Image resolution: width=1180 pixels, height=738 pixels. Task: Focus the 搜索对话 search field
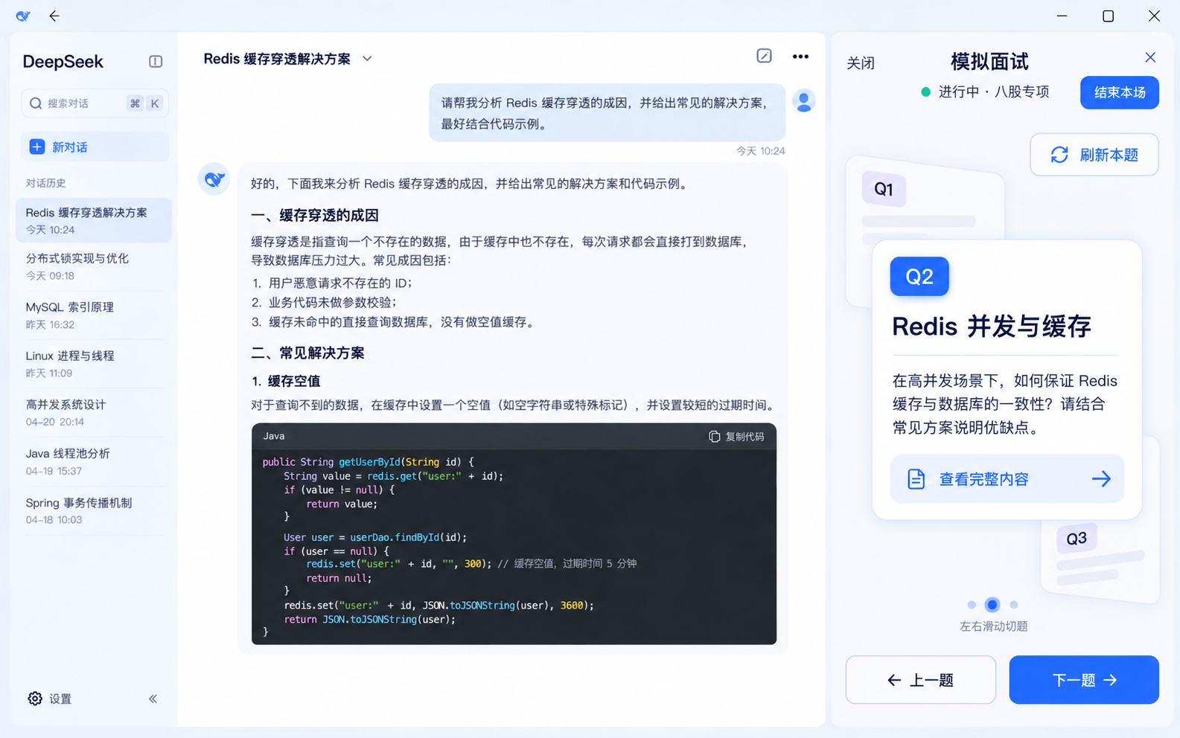click(x=95, y=103)
